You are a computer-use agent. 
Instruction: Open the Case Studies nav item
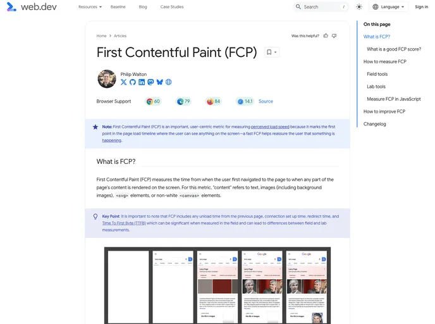point(172,7)
